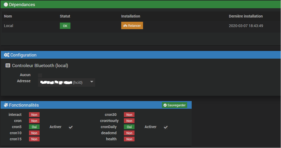The height and width of the screenshot is (148, 281).
Task: Click the Non badge for health
Action: tap(129, 139)
